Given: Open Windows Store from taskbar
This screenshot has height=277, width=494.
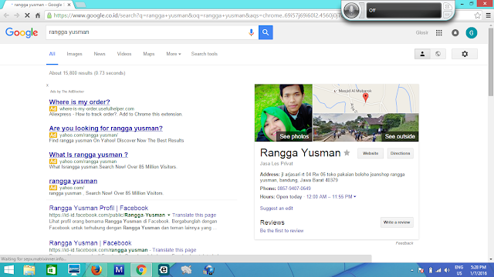Looking at the screenshot, I should point(52,270).
